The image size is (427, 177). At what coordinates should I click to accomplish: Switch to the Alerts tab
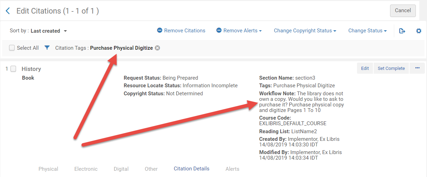(232, 169)
